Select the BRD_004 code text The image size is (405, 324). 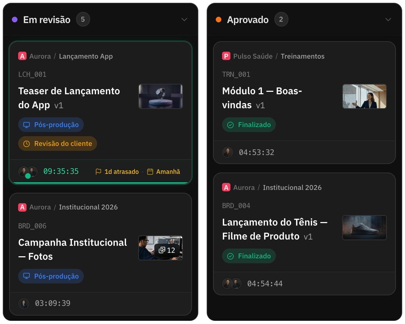pyautogui.click(x=236, y=206)
